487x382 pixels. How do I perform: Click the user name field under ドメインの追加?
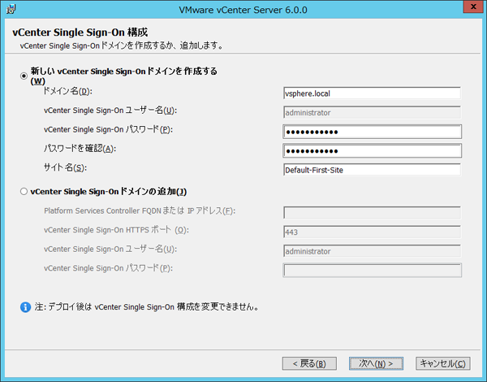click(372, 251)
